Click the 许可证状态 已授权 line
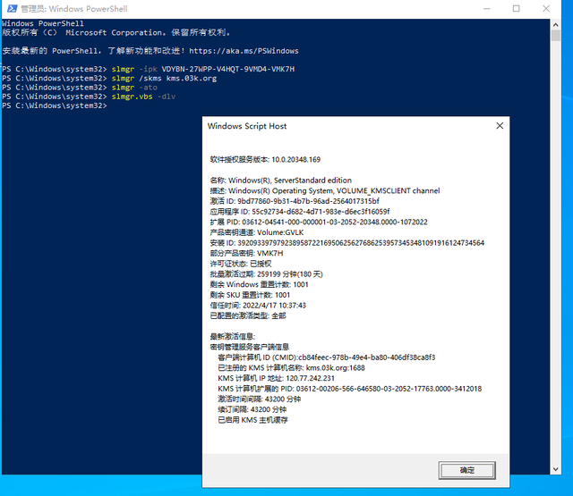The width and height of the screenshot is (573, 496). click(241, 264)
